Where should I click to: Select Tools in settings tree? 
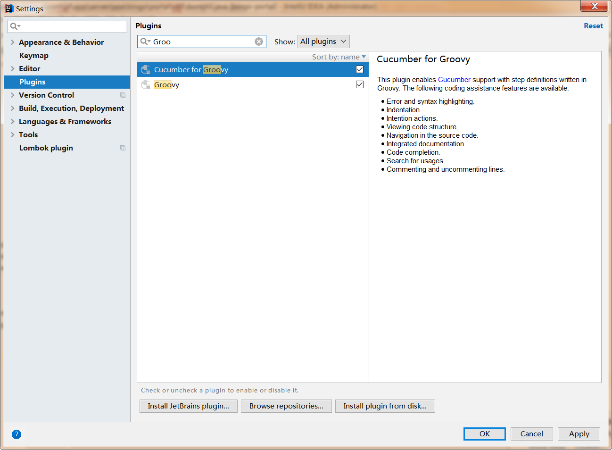click(28, 135)
